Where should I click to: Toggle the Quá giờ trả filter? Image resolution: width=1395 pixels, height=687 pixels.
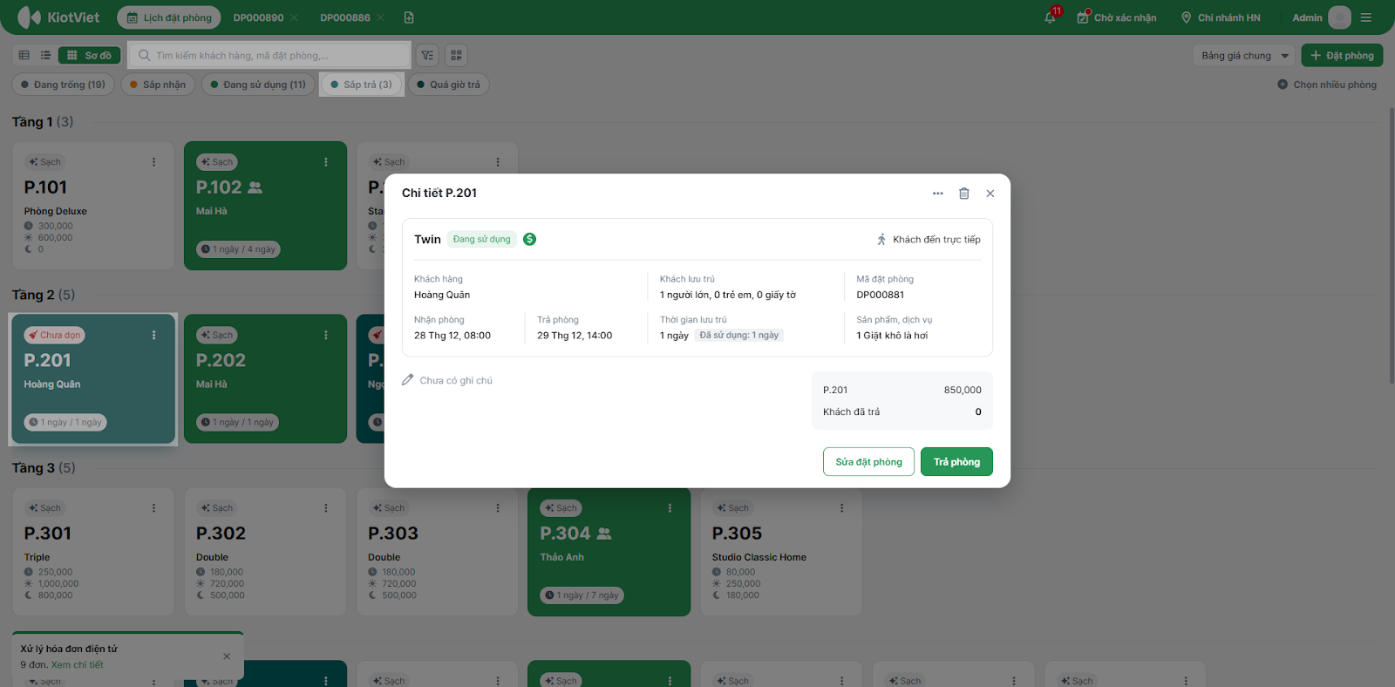pyautogui.click(x=448, y=85)
